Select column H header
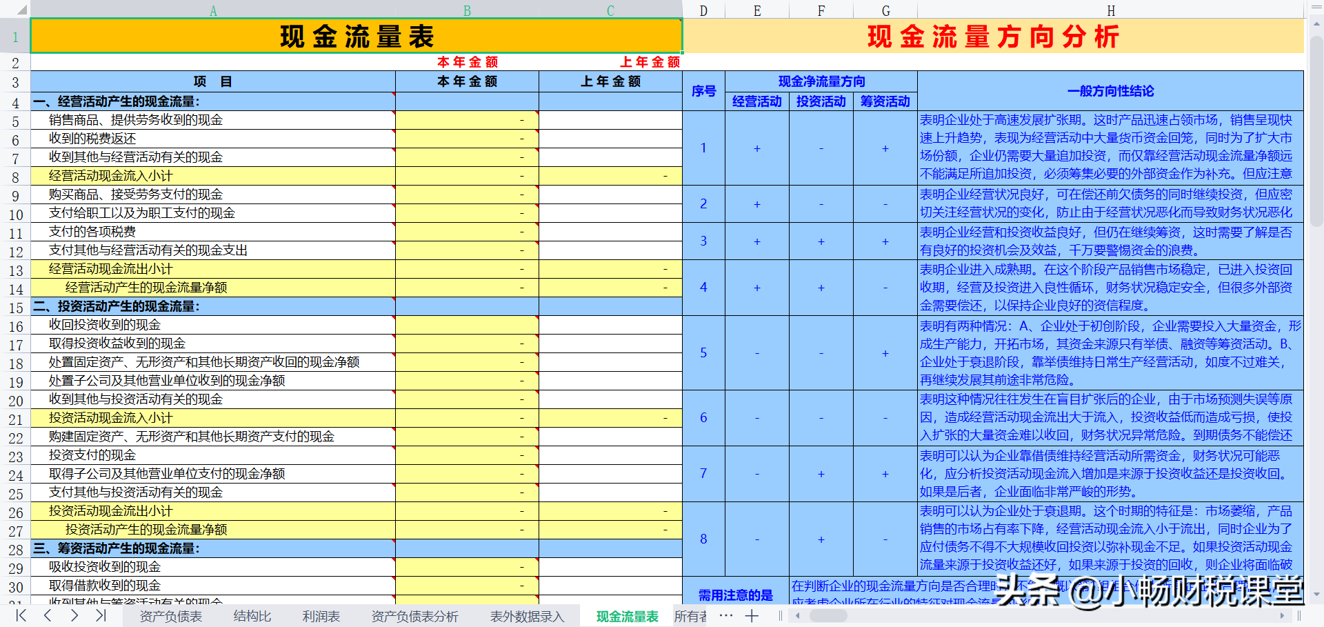Image resolution: width=1324 pixels, height=627 pixels. click(1110, 10)
